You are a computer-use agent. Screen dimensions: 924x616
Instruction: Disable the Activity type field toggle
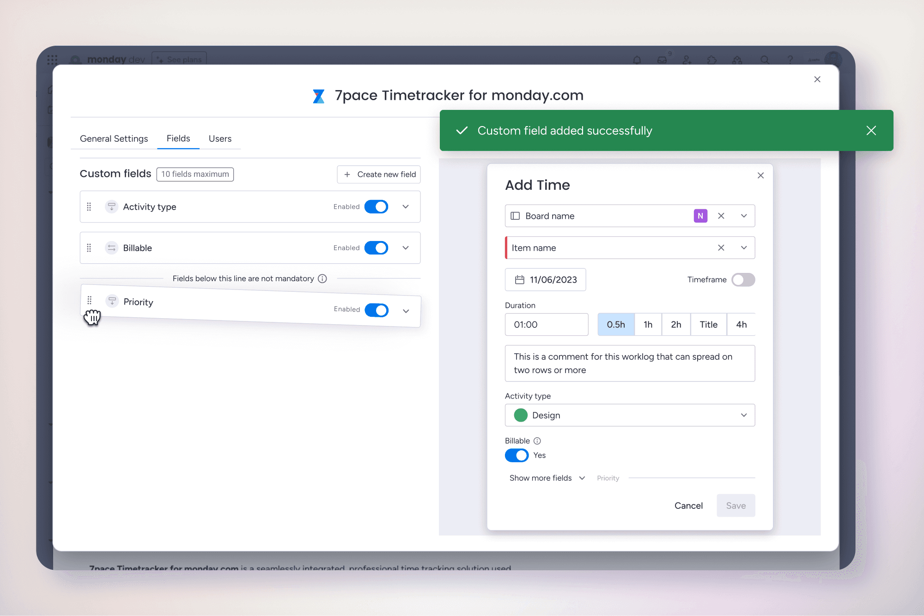tap(376, 207)
